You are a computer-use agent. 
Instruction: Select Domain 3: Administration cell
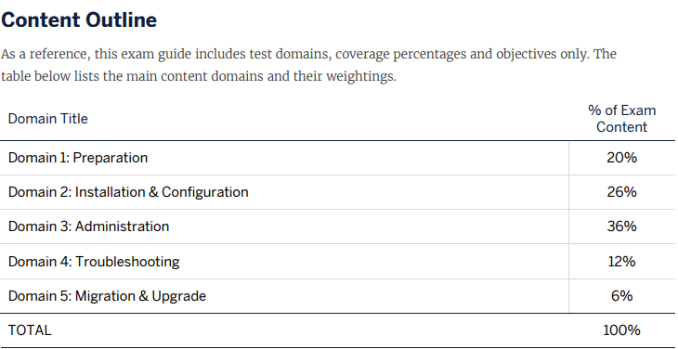click(88, 226)
